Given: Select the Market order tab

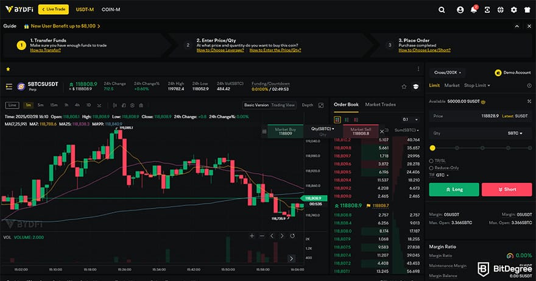Looking at the screenshot, I should point(452,85).
